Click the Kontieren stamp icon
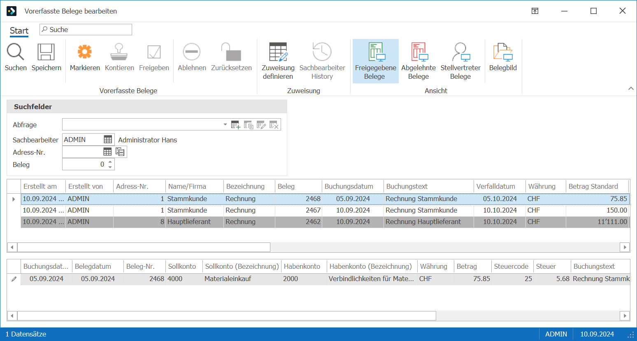The height and width of the screenshot is (341, 637). pos(119,52)
